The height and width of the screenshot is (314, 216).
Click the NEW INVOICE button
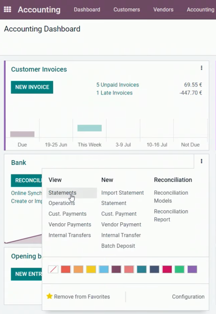click(x=32, y=87)
